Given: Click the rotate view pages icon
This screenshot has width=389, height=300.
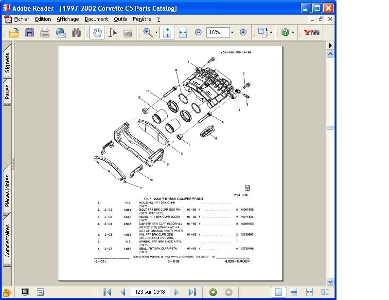Looking at the screenshot, I should [x=263, y=32].
